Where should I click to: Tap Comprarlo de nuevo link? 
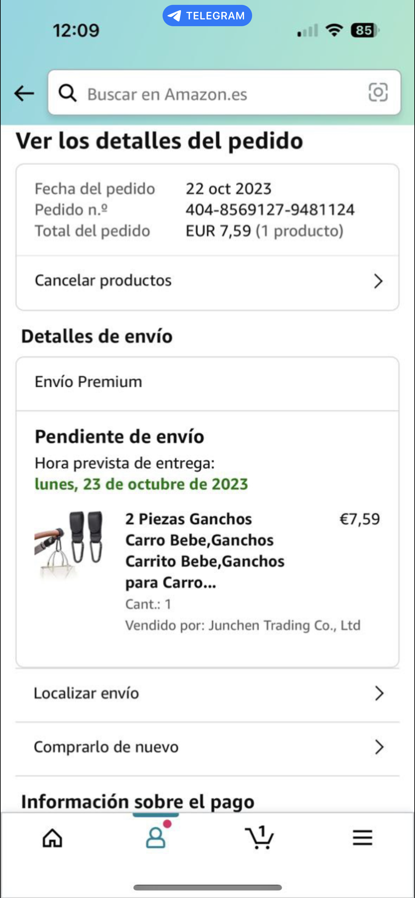(x=106, y=747)
